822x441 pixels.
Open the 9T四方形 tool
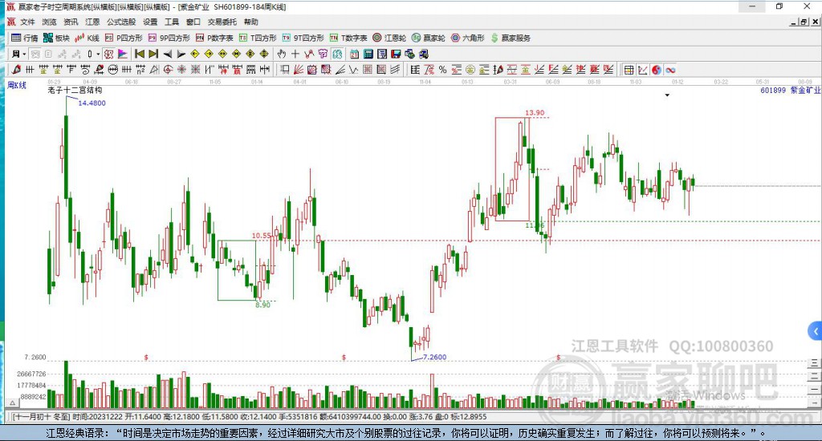click(303, 38)
